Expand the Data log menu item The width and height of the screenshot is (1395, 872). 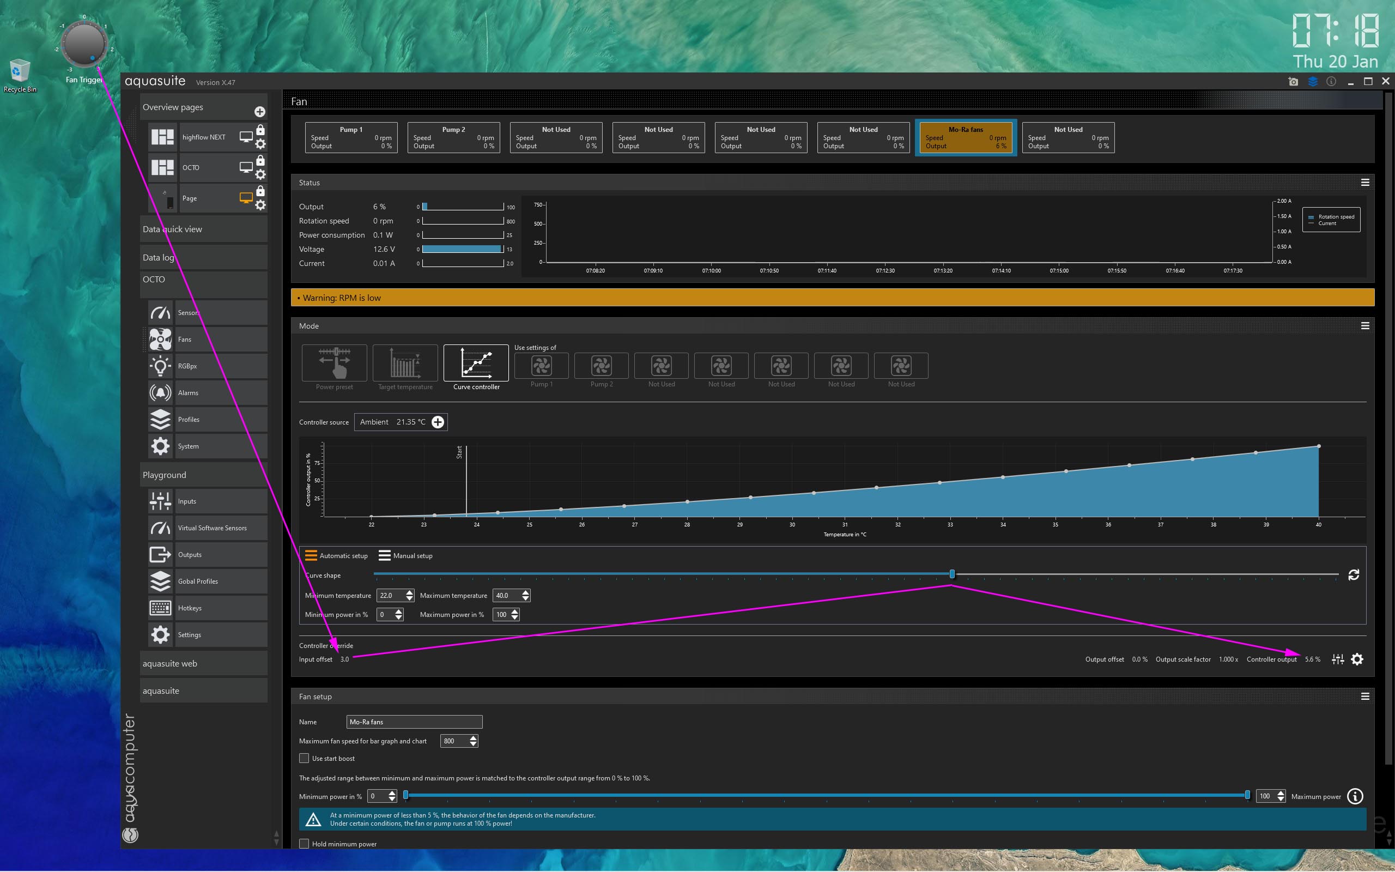[159, 257]
